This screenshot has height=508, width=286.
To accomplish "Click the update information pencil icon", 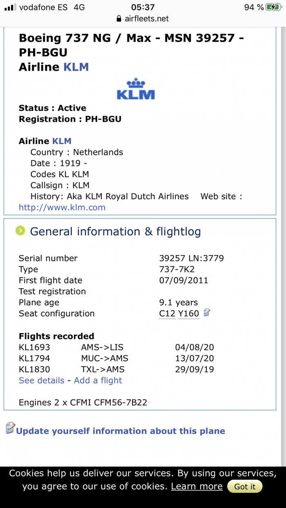I will (x=10, y=428).
